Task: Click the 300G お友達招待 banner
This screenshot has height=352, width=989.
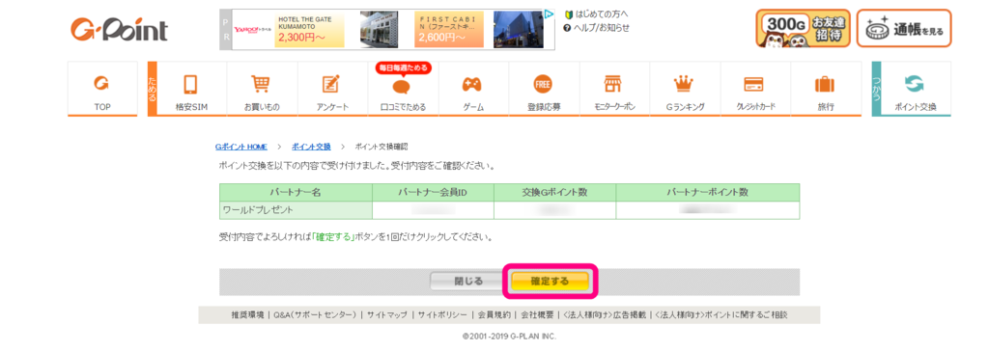Action: (x=803, y=28)
